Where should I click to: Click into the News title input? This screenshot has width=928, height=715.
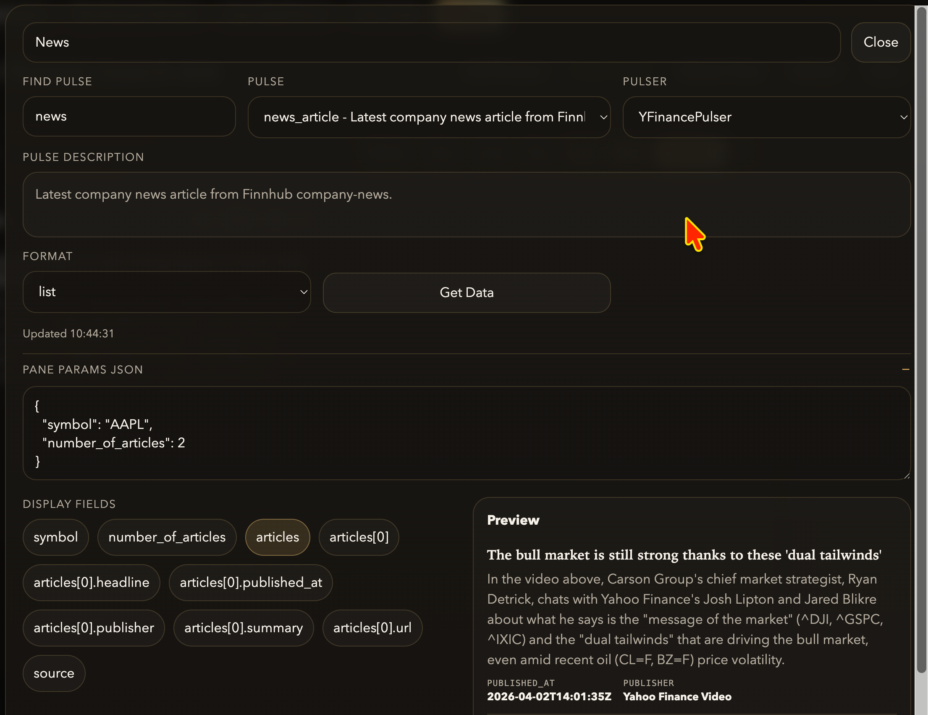click(x=431, y=42)
